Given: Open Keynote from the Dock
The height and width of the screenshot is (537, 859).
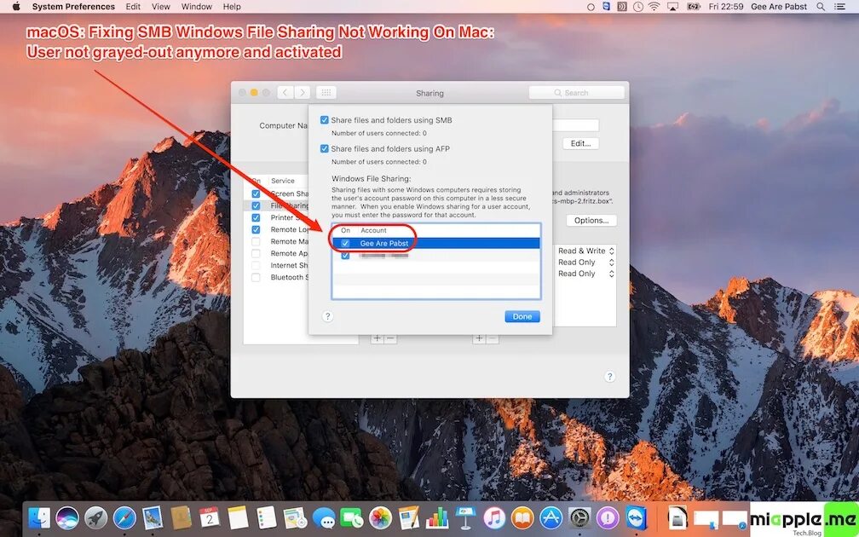Looking at the screenshot, I should tap(465, 518).
